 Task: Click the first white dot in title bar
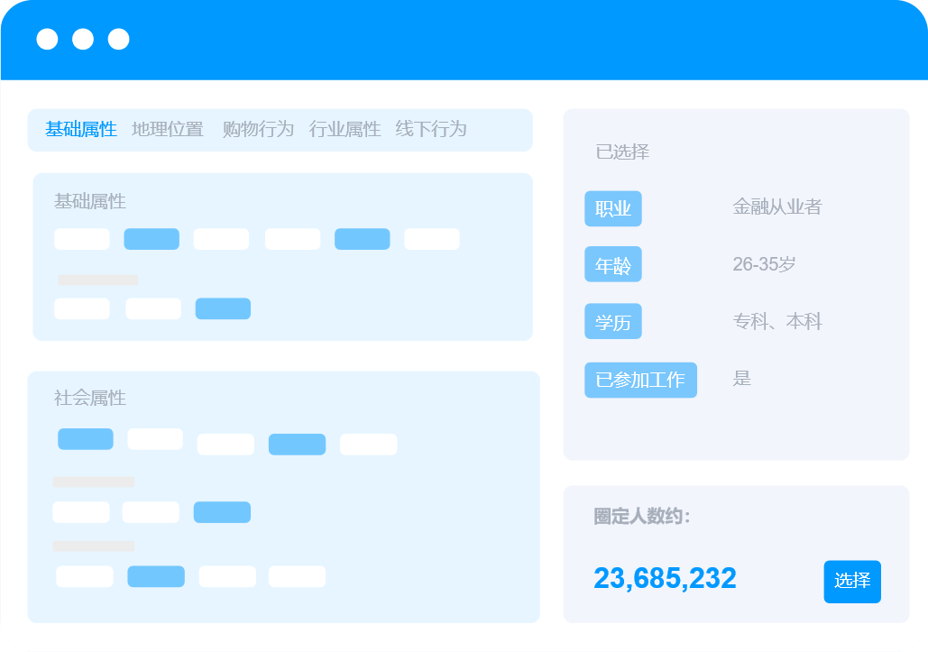tap(47, 40)
